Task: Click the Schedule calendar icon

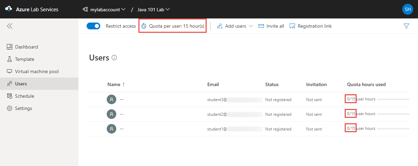Action: [10, 96]
